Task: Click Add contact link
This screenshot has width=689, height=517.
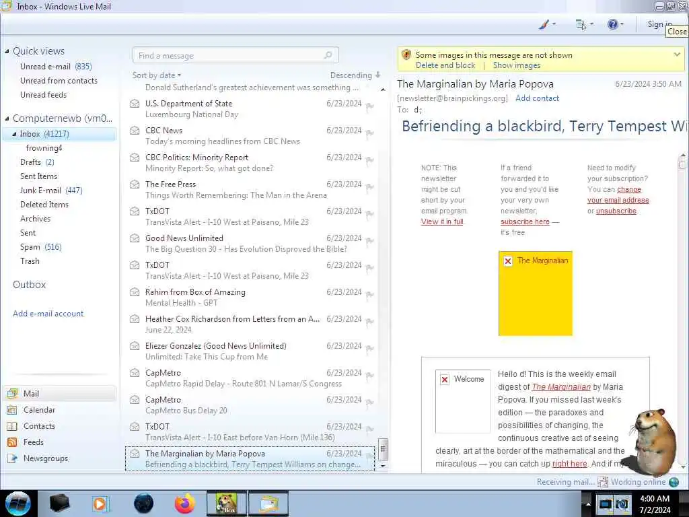Action: click(537, 98)
